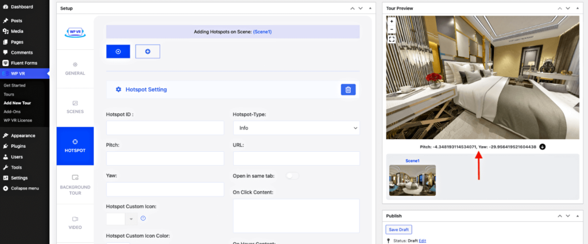588x244 pixels.
Task: Click the Pitch input field
Action: coord(165,159)
